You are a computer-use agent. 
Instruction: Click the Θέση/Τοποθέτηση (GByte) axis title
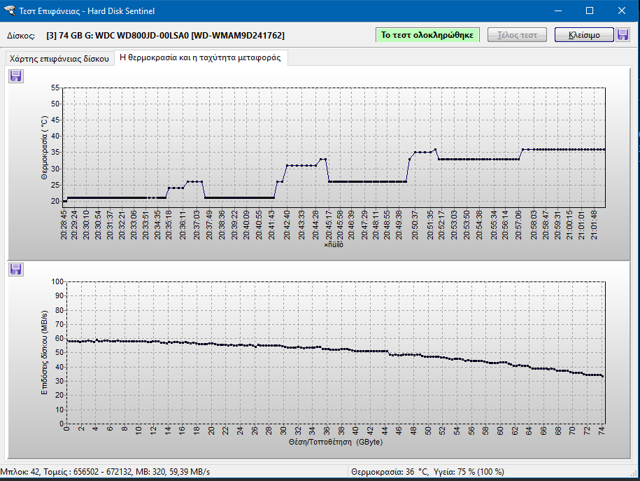coord(336,442)
